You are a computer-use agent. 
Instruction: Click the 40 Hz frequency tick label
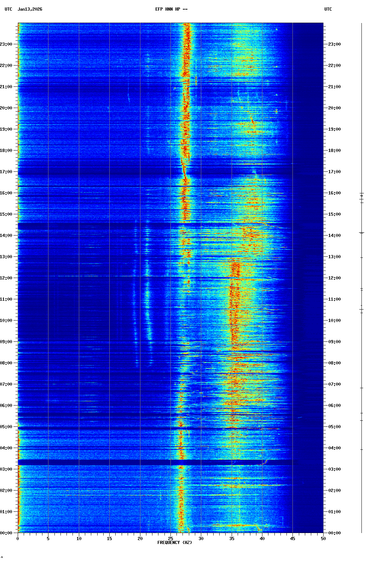[x=262, y=538]
